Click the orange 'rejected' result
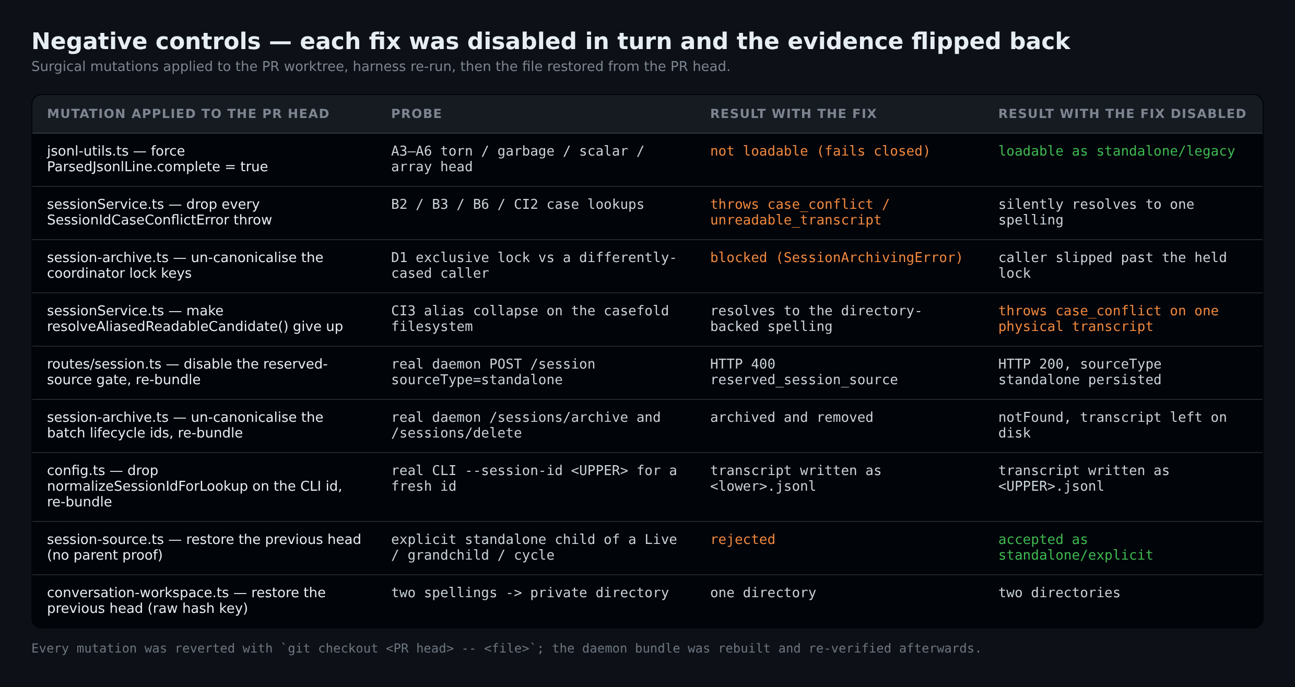Viewport: 1295px width, 687px height. pyautogui.click(x=743, y=540)
